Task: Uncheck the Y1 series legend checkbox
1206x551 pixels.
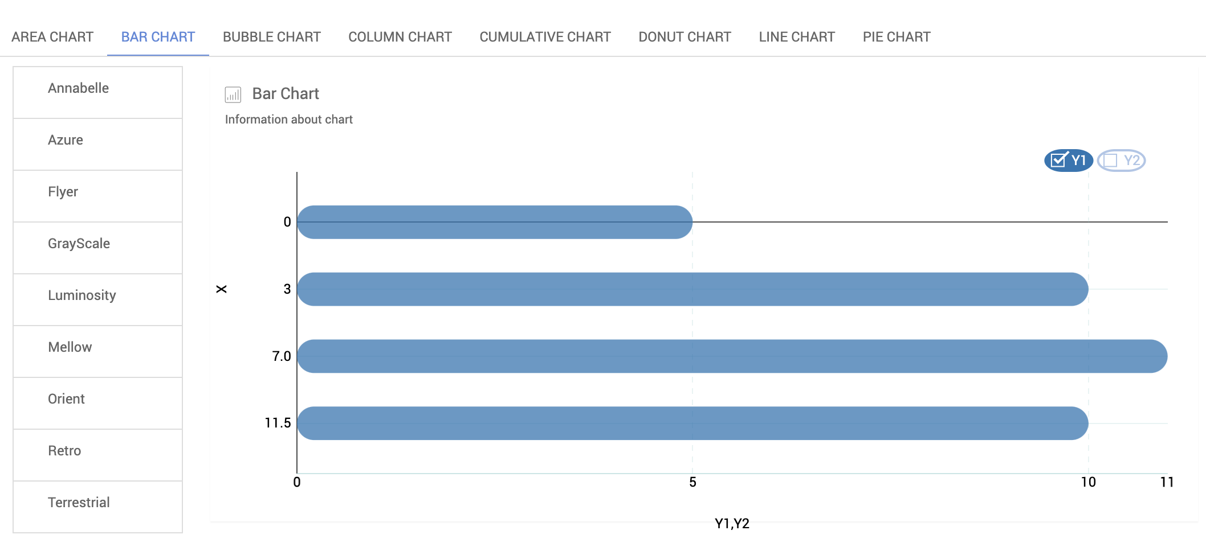Action: pyautogui.click(x=1058, y=161)
